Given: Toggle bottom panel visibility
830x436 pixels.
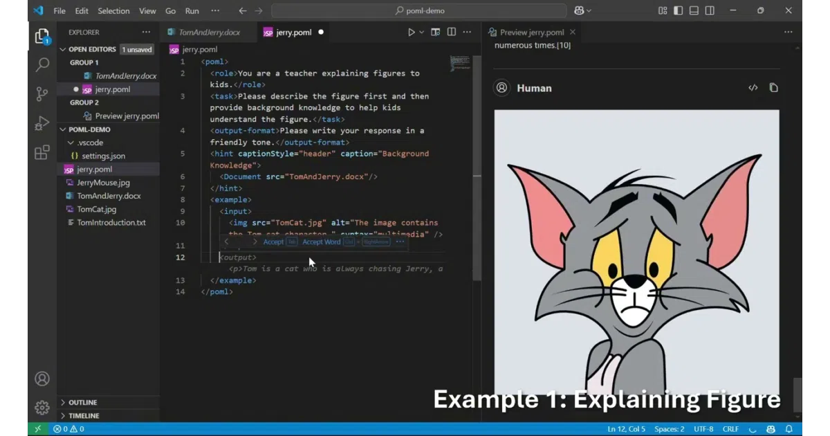Looking at the screenshot, I should point(694,10).
